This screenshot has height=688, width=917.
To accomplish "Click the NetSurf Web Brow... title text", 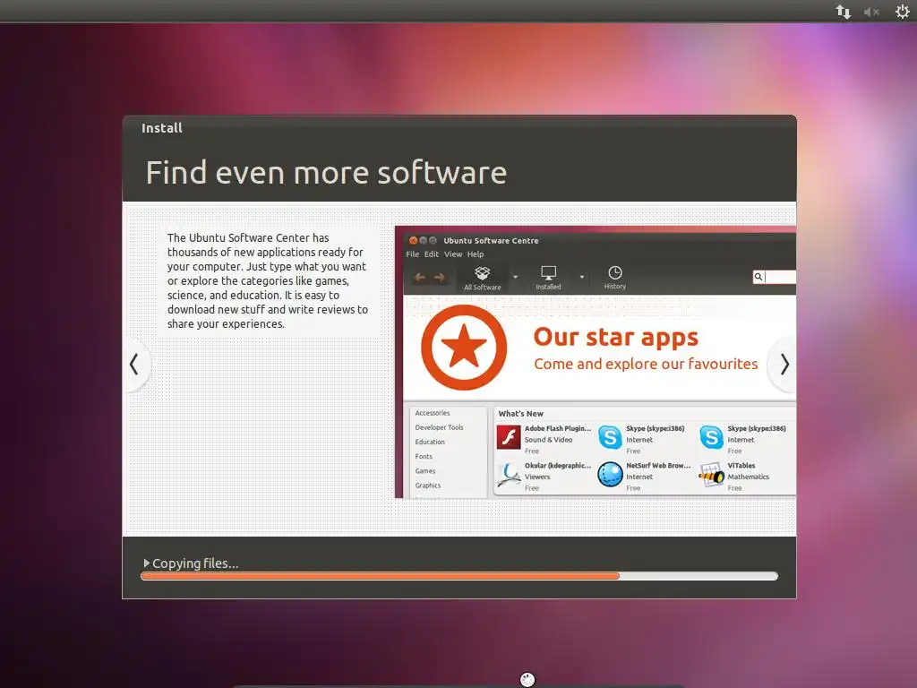I will click(x=658, y=466).
